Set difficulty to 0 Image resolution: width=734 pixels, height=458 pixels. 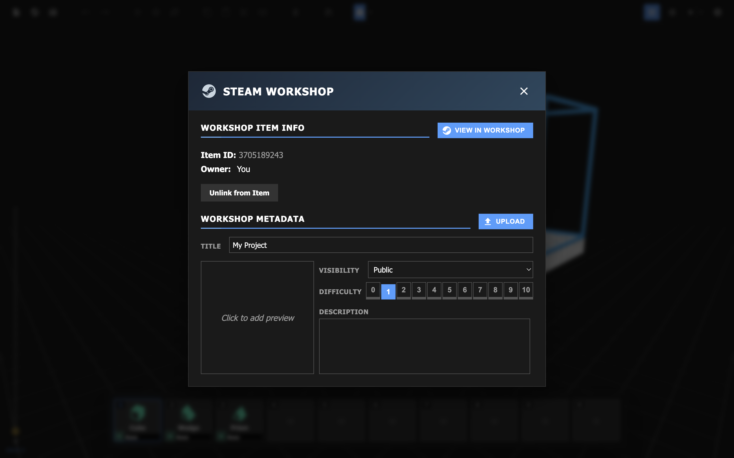[x=373, y=291]
